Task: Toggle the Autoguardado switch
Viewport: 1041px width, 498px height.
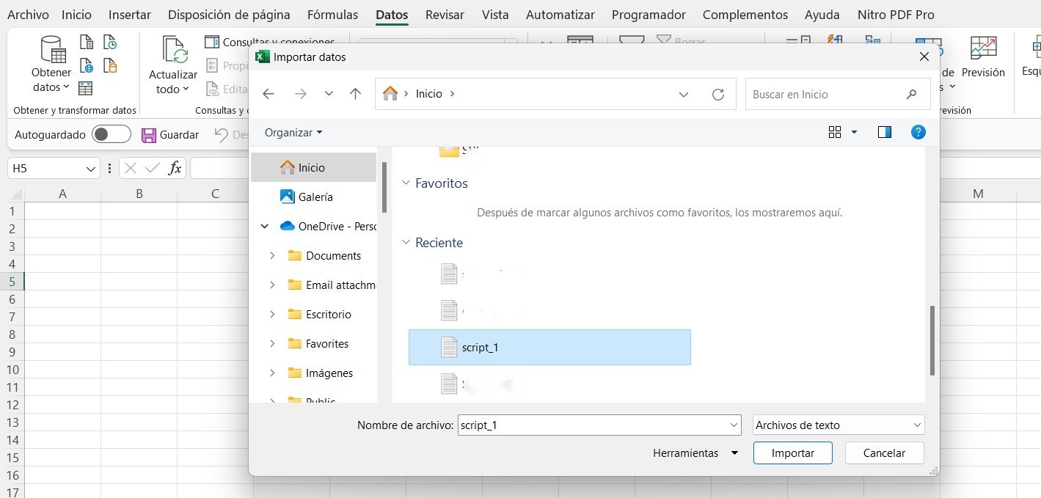Action: pos(112,134)
